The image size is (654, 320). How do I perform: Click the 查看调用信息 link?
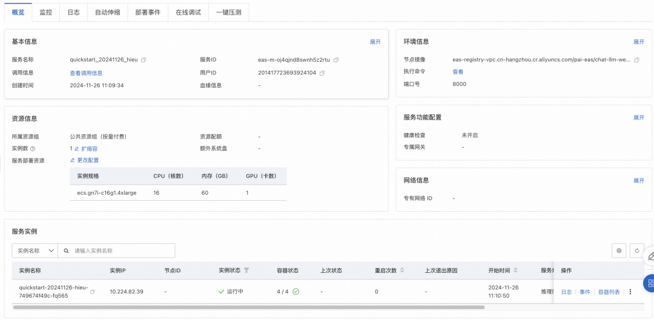[x=87, y=73]
